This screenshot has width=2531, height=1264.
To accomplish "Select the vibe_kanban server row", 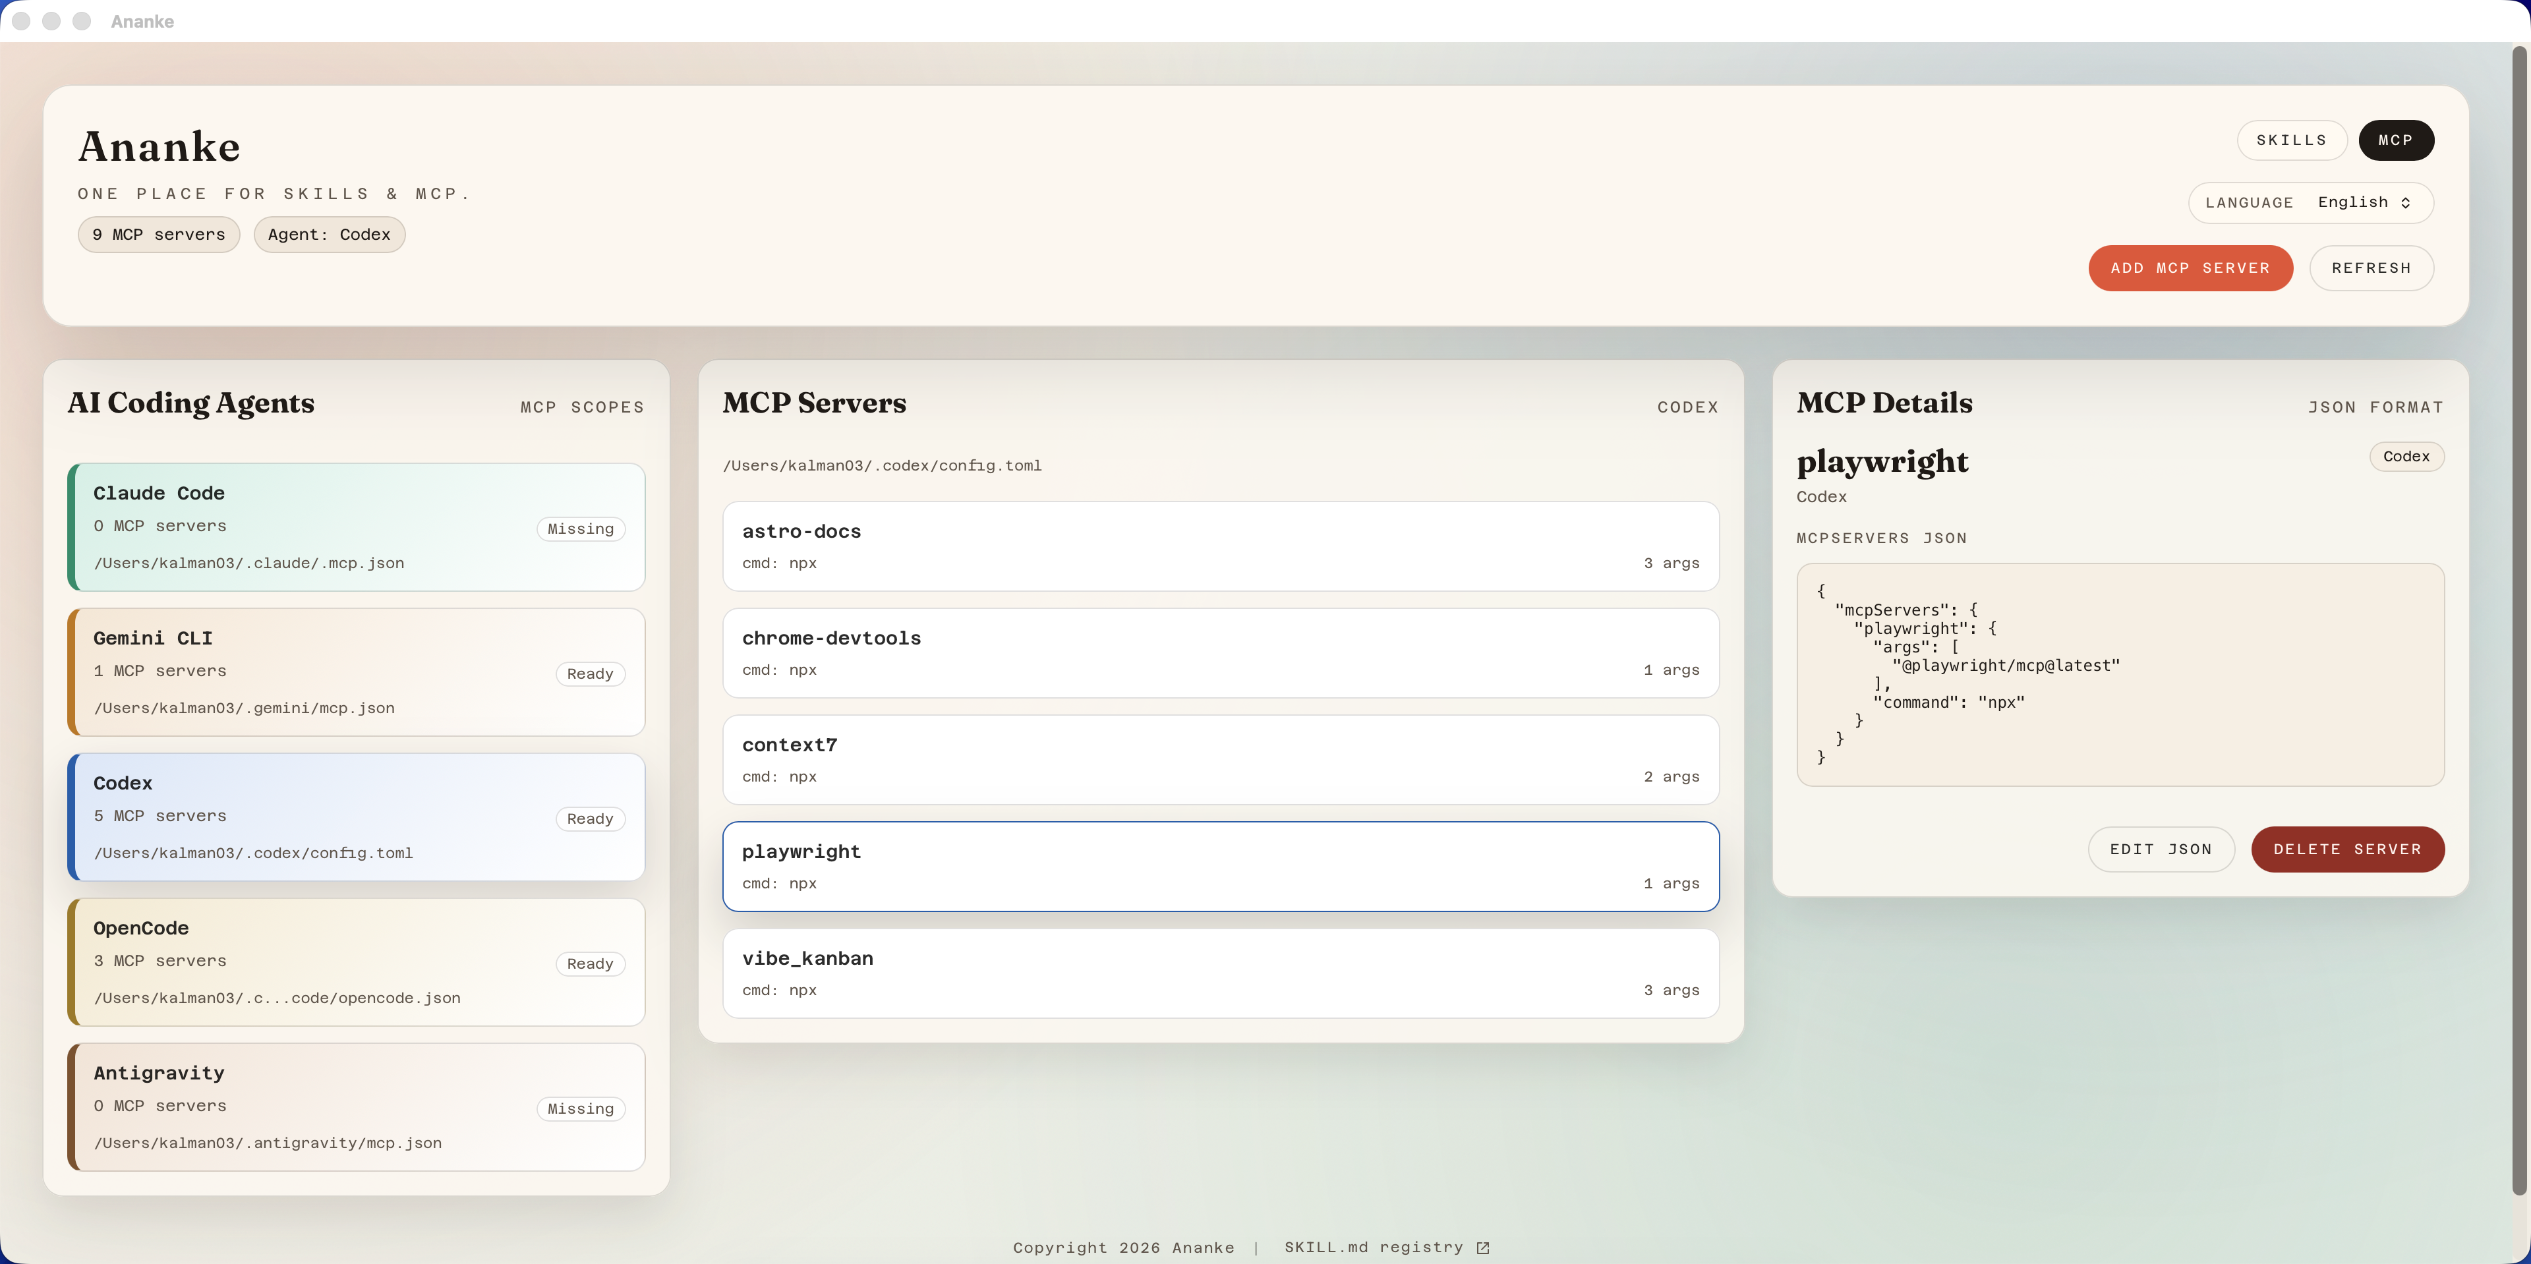I will (x=1219, y=973).
